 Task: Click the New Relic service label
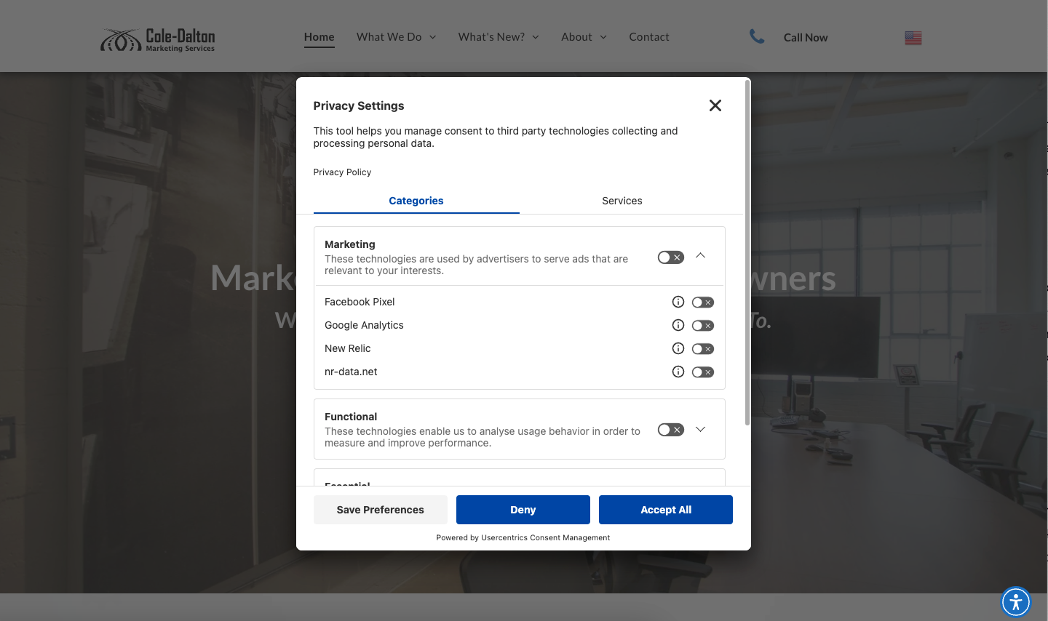coord(348,348)
